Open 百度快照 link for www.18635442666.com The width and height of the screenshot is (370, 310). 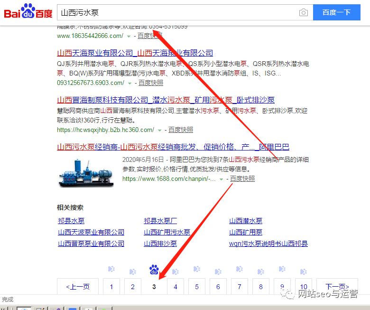pos(150,36)
